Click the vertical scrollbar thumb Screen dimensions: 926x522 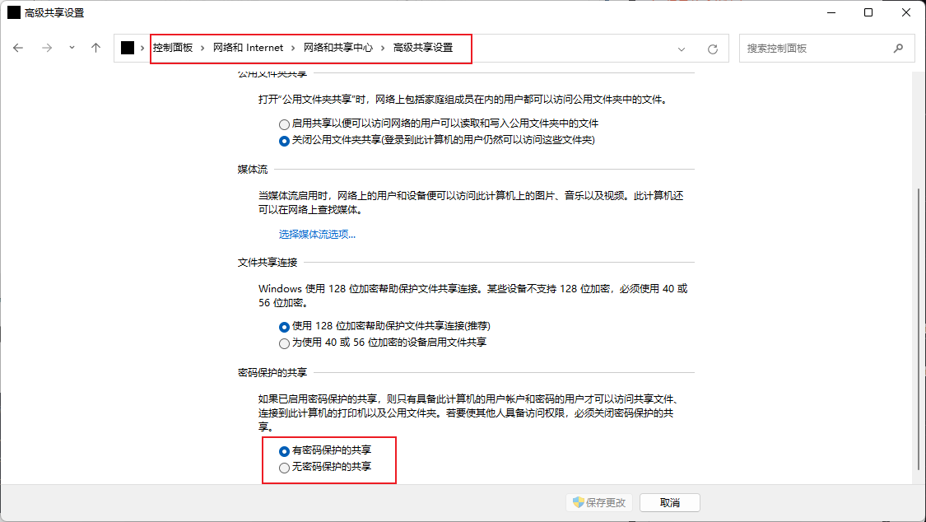point(919,329)
